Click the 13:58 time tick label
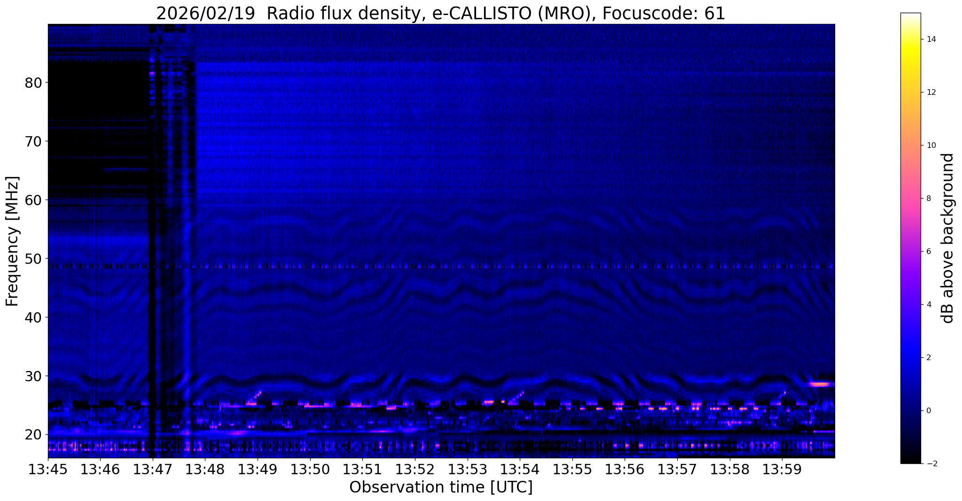The height and width of the screenshot is (501, 962). pyautogui.click(x=730, y=470)
